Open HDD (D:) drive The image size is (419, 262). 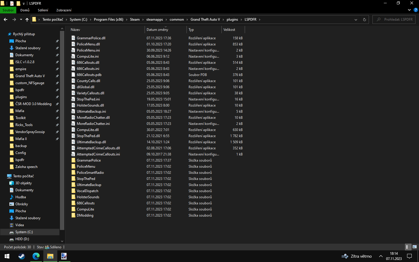22,239
